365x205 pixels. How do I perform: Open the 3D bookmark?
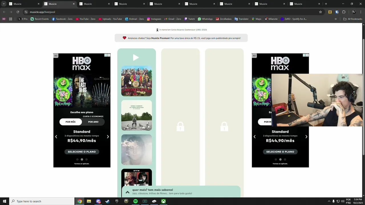4,19
